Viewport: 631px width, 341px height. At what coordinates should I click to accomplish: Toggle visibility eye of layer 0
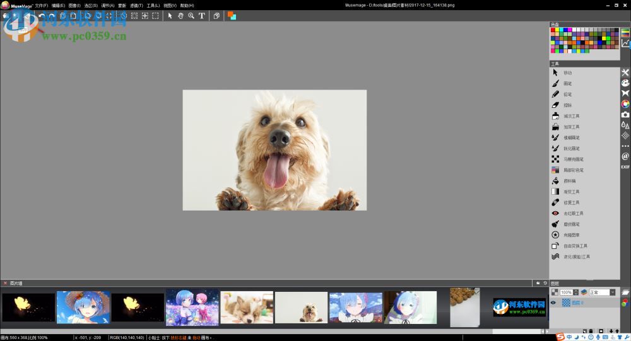553,303
